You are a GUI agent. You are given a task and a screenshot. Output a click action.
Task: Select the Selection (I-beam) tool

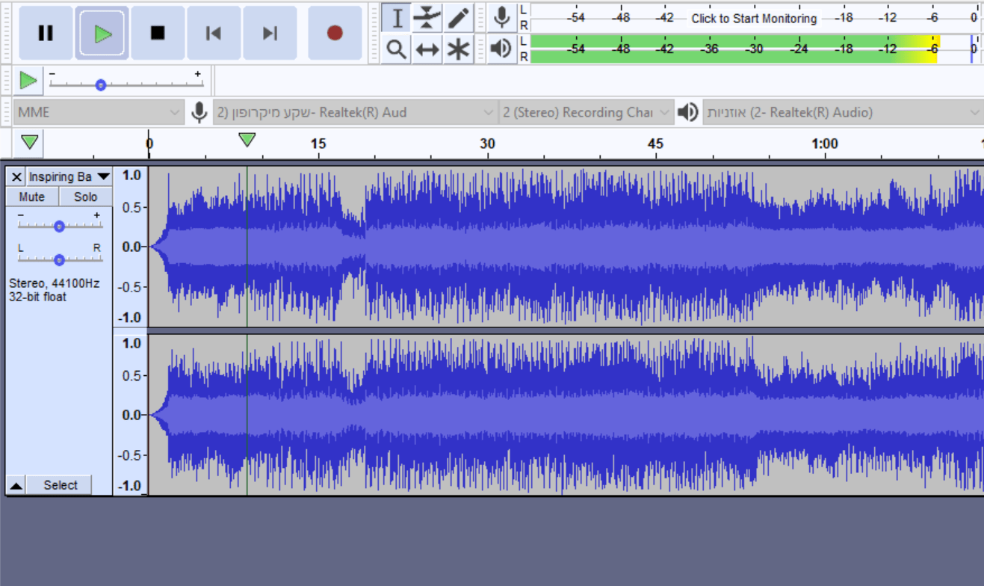[x=396, y=18]
